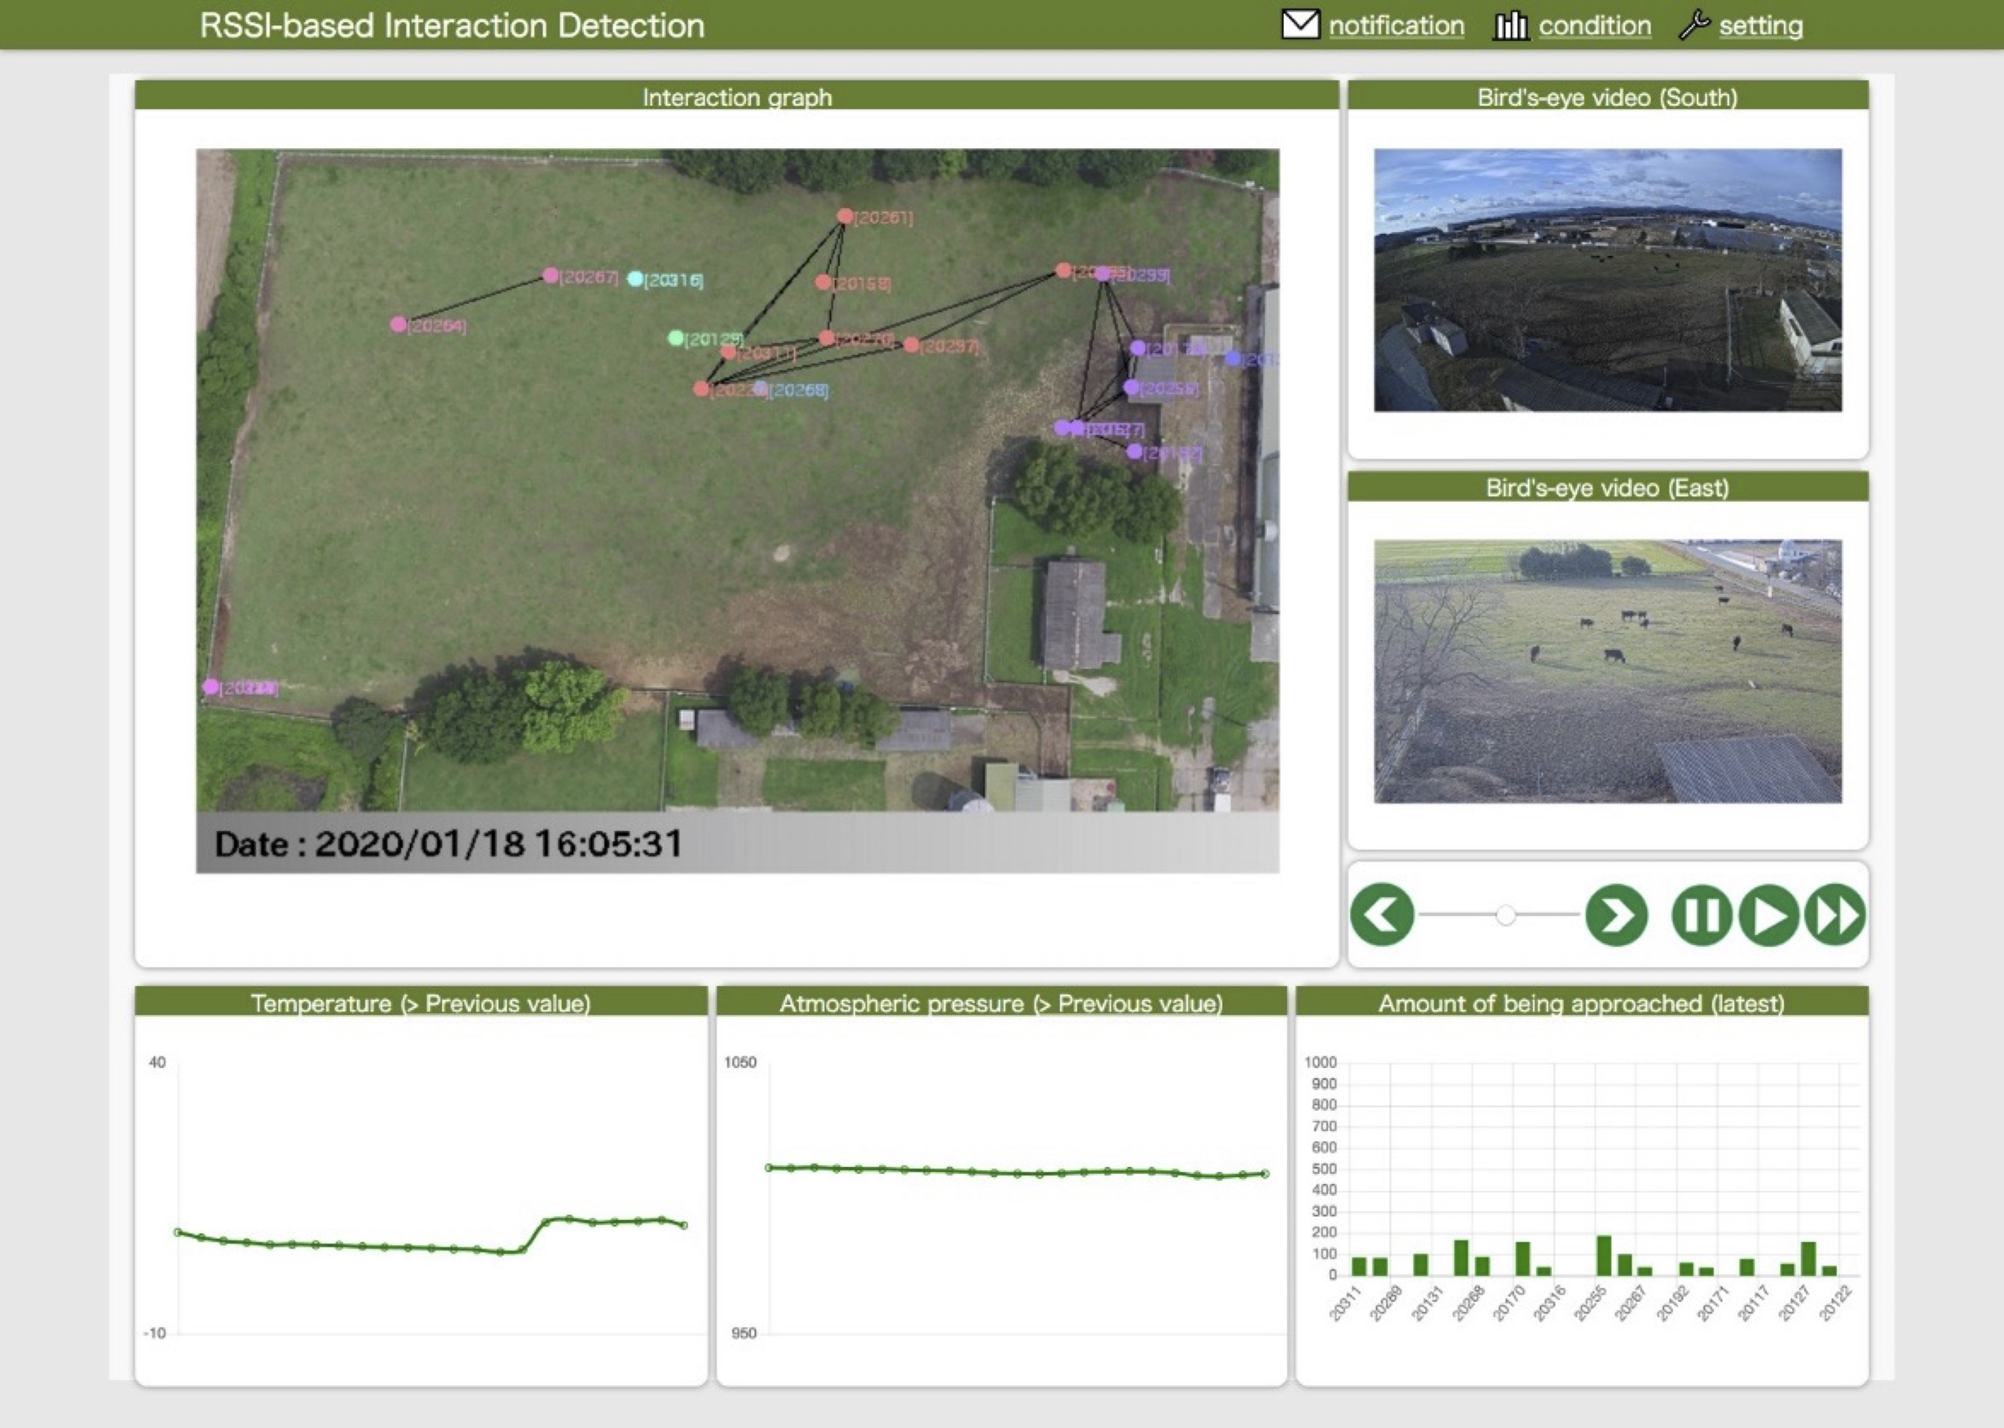Select cyan node 20316 in the graph
This screenshot has width=2004, height=1428.
635,279
